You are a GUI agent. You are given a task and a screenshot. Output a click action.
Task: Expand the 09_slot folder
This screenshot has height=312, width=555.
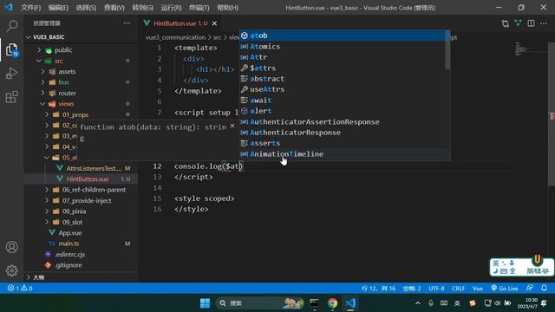pos(81,222)
